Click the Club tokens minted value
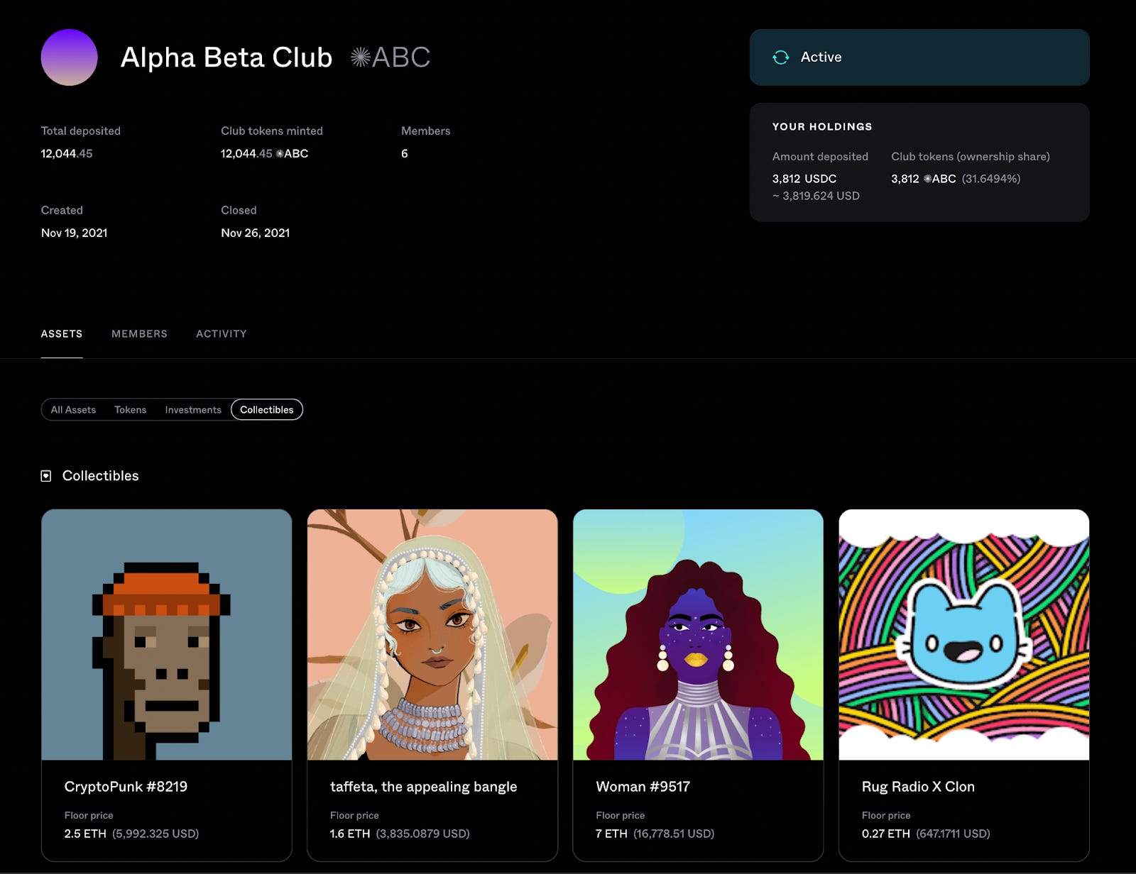This screenshot has height=874, width=1136. 264,153
